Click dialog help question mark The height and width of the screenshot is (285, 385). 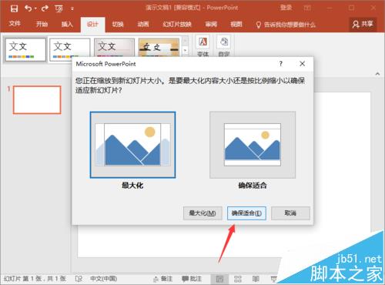coord(281,64)
